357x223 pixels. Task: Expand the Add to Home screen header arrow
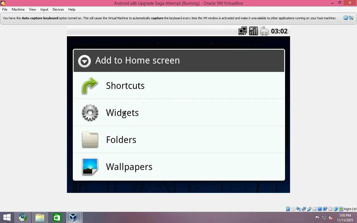(x=85, y=61)
